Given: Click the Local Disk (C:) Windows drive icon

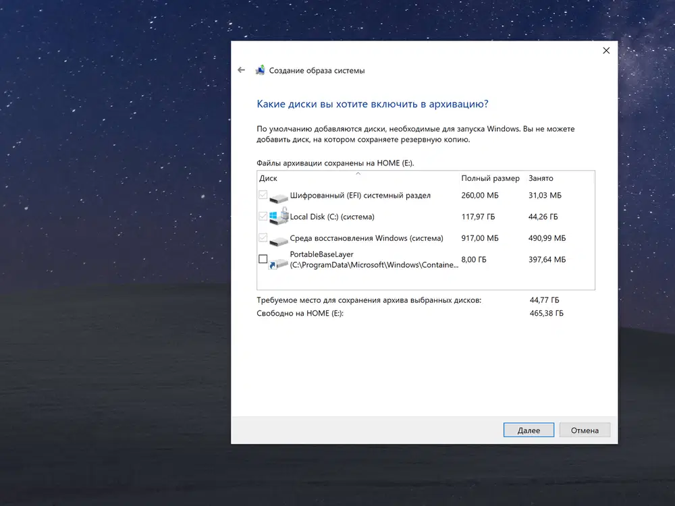Looking at the screenshot, I should pyautogui.click(x=279, y=217).
